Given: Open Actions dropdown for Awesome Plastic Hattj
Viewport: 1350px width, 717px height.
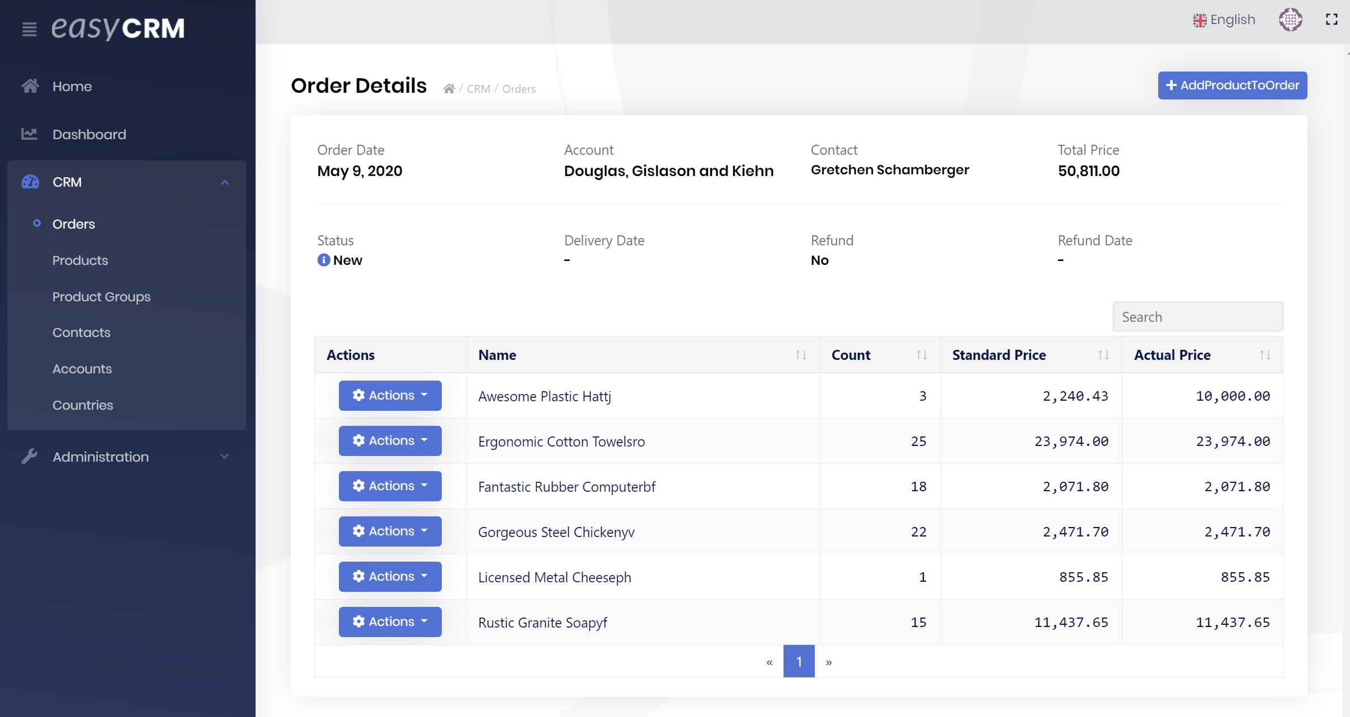Looking at the screenshot, I should (390, 396).
